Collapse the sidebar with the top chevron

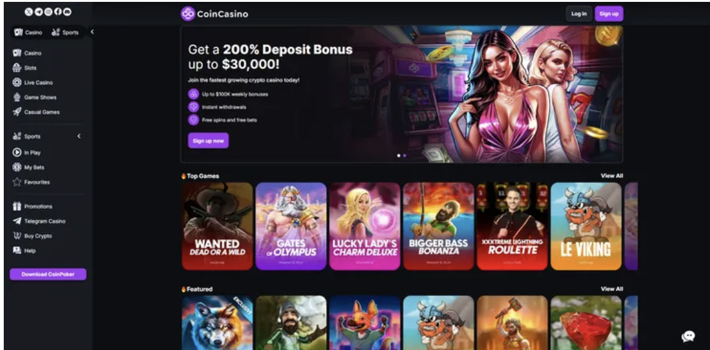click(x=92, y=31)
